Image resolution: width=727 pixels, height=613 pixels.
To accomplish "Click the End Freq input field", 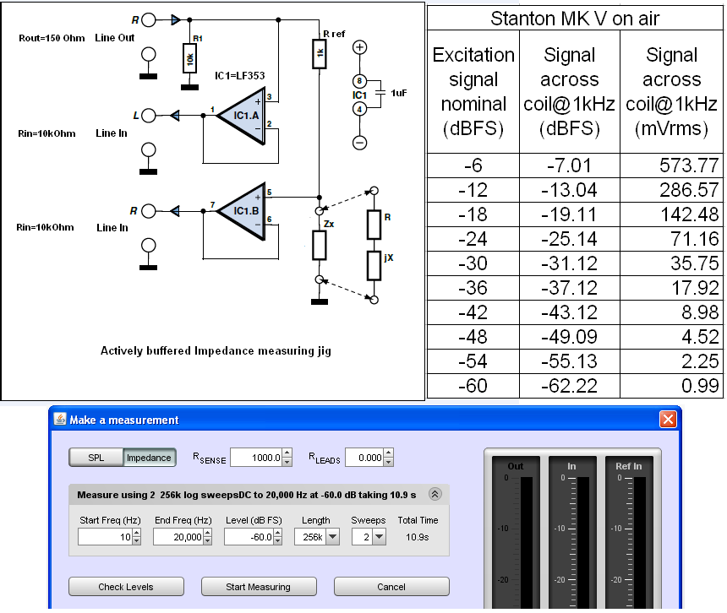I will (178, 537).
